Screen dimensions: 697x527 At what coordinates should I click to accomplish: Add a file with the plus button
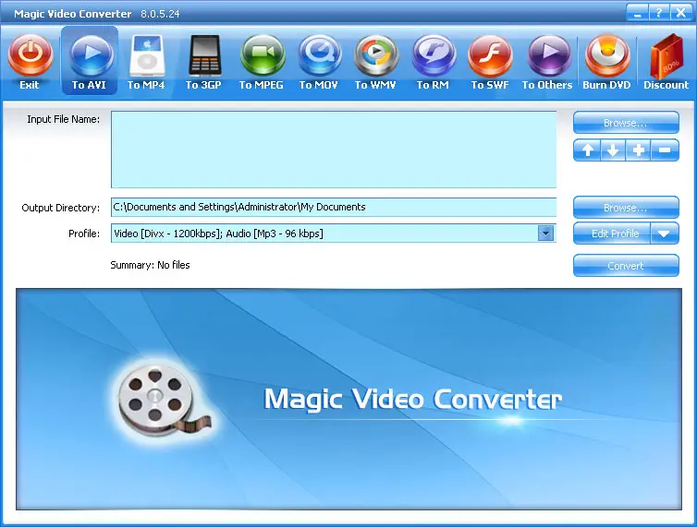tap(639, 150)
